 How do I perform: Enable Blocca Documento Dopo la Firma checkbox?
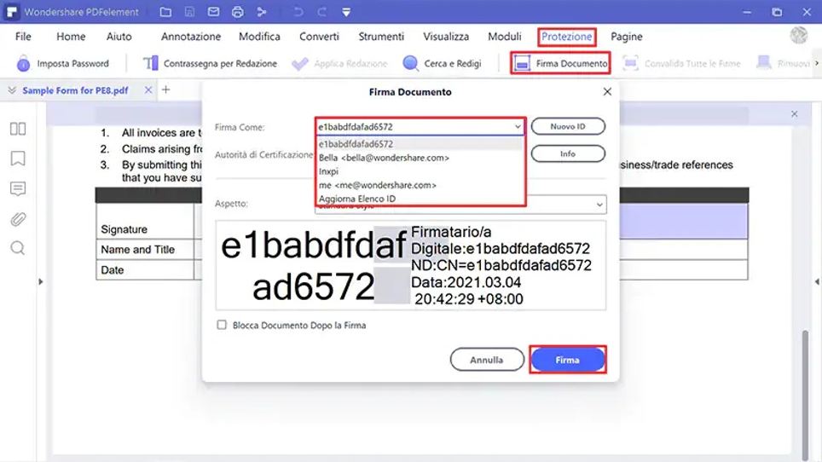tap(222, 325)
